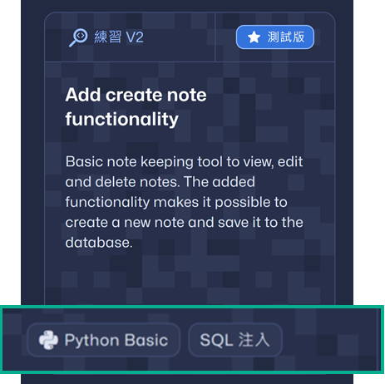Screen dimensions: 385x384
Task: Click the 練習 V2 label
Action: [x=119, y=37]
